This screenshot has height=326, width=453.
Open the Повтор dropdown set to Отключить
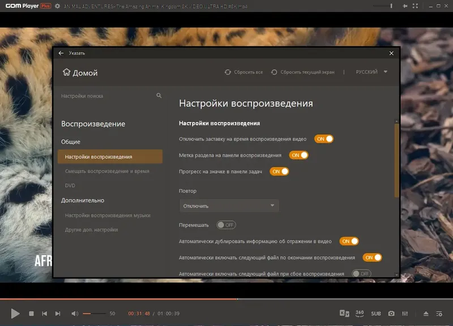[x=229, y=205]
